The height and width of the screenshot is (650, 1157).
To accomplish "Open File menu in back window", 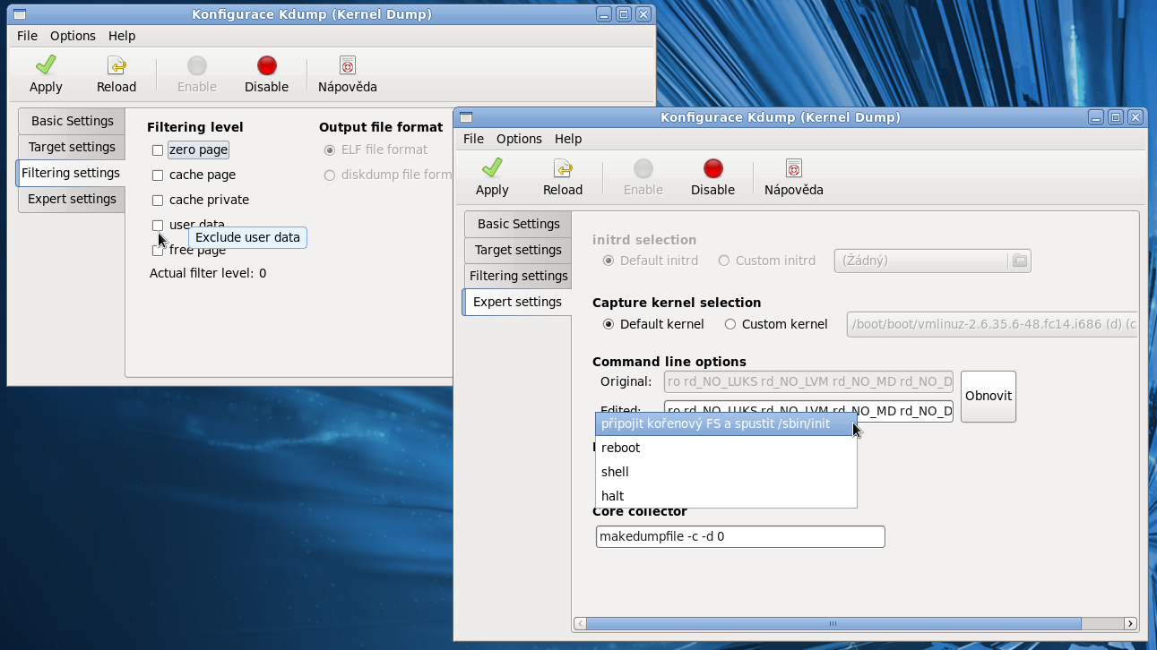I will tap(27, 36).
